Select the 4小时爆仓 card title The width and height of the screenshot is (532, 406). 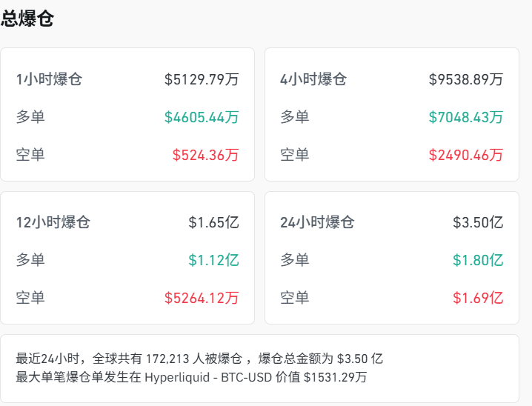[313, 79]
